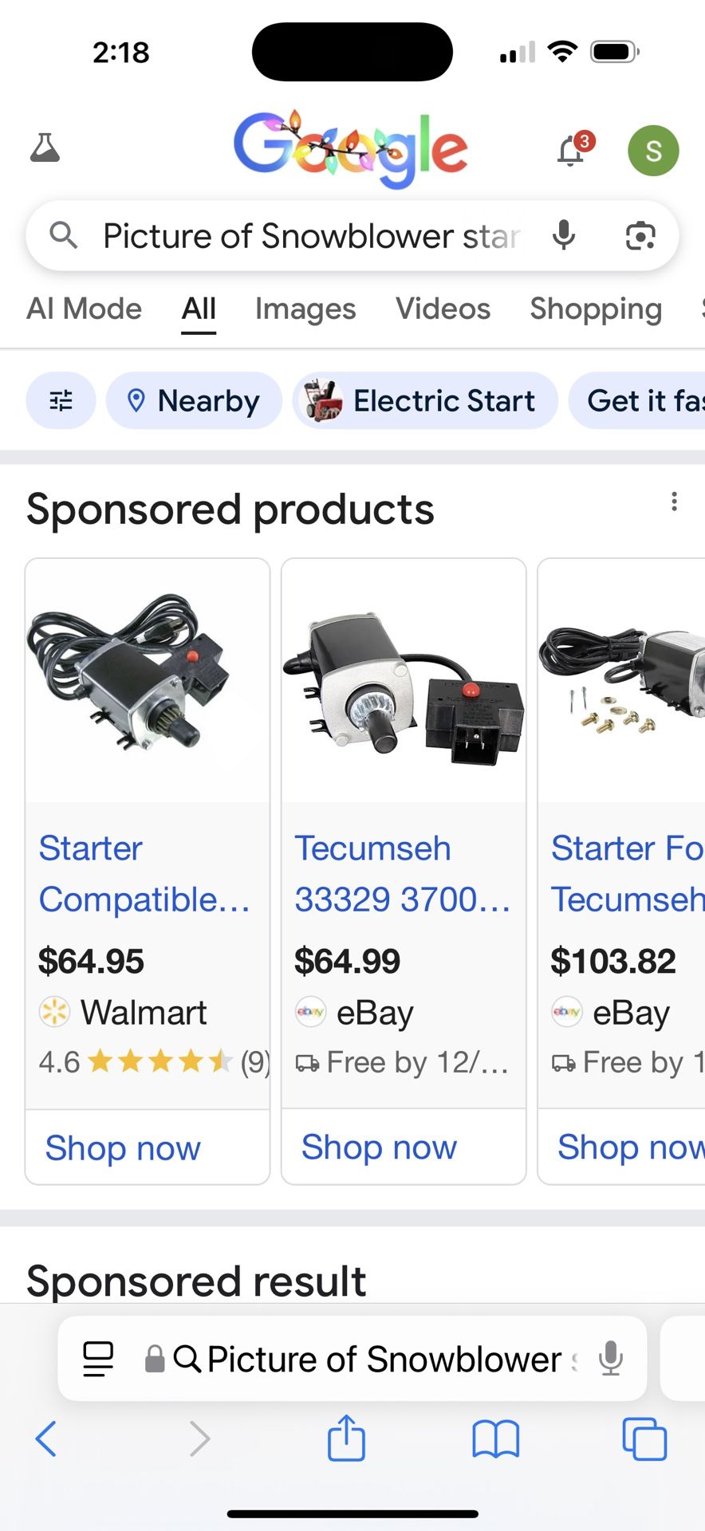Tap the Safari Share button

[x=346, y=1439]
